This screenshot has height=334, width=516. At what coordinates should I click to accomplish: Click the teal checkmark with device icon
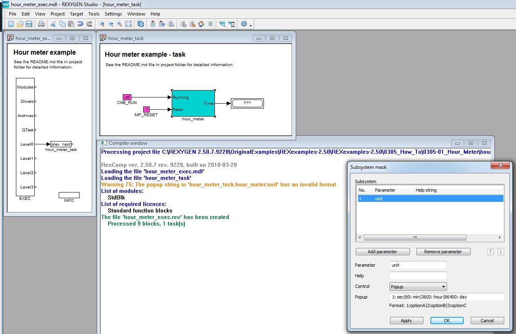coord(231,24)
